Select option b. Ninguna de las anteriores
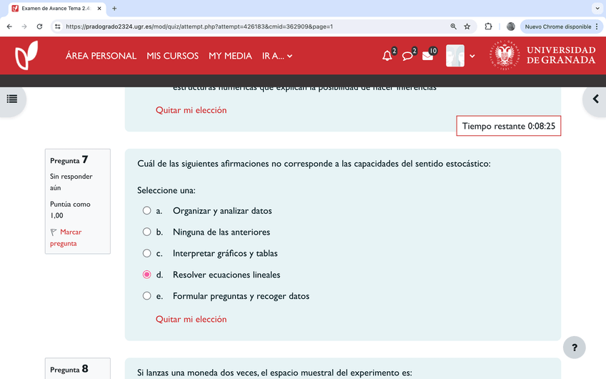This screenshot has width=606, height=379. pyautogui.click(x=146, y=232)
